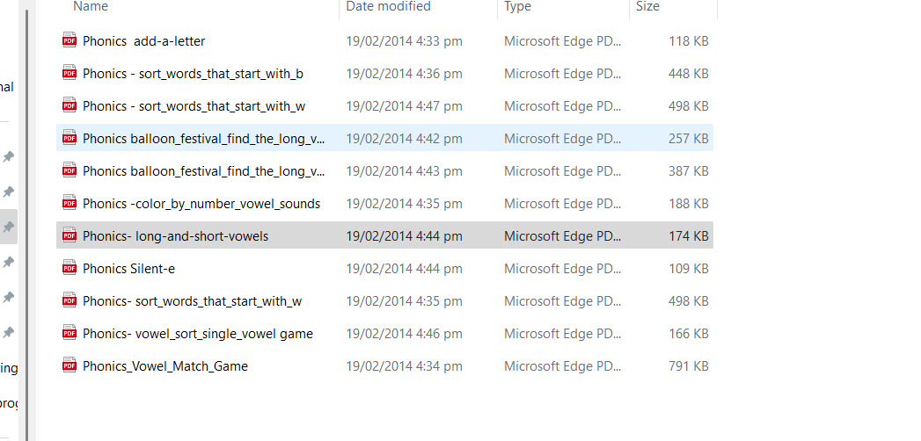Click PDF icon for color_by_number_vowel_sounds file
The image size is (921, 441).
tap(69, 203)
